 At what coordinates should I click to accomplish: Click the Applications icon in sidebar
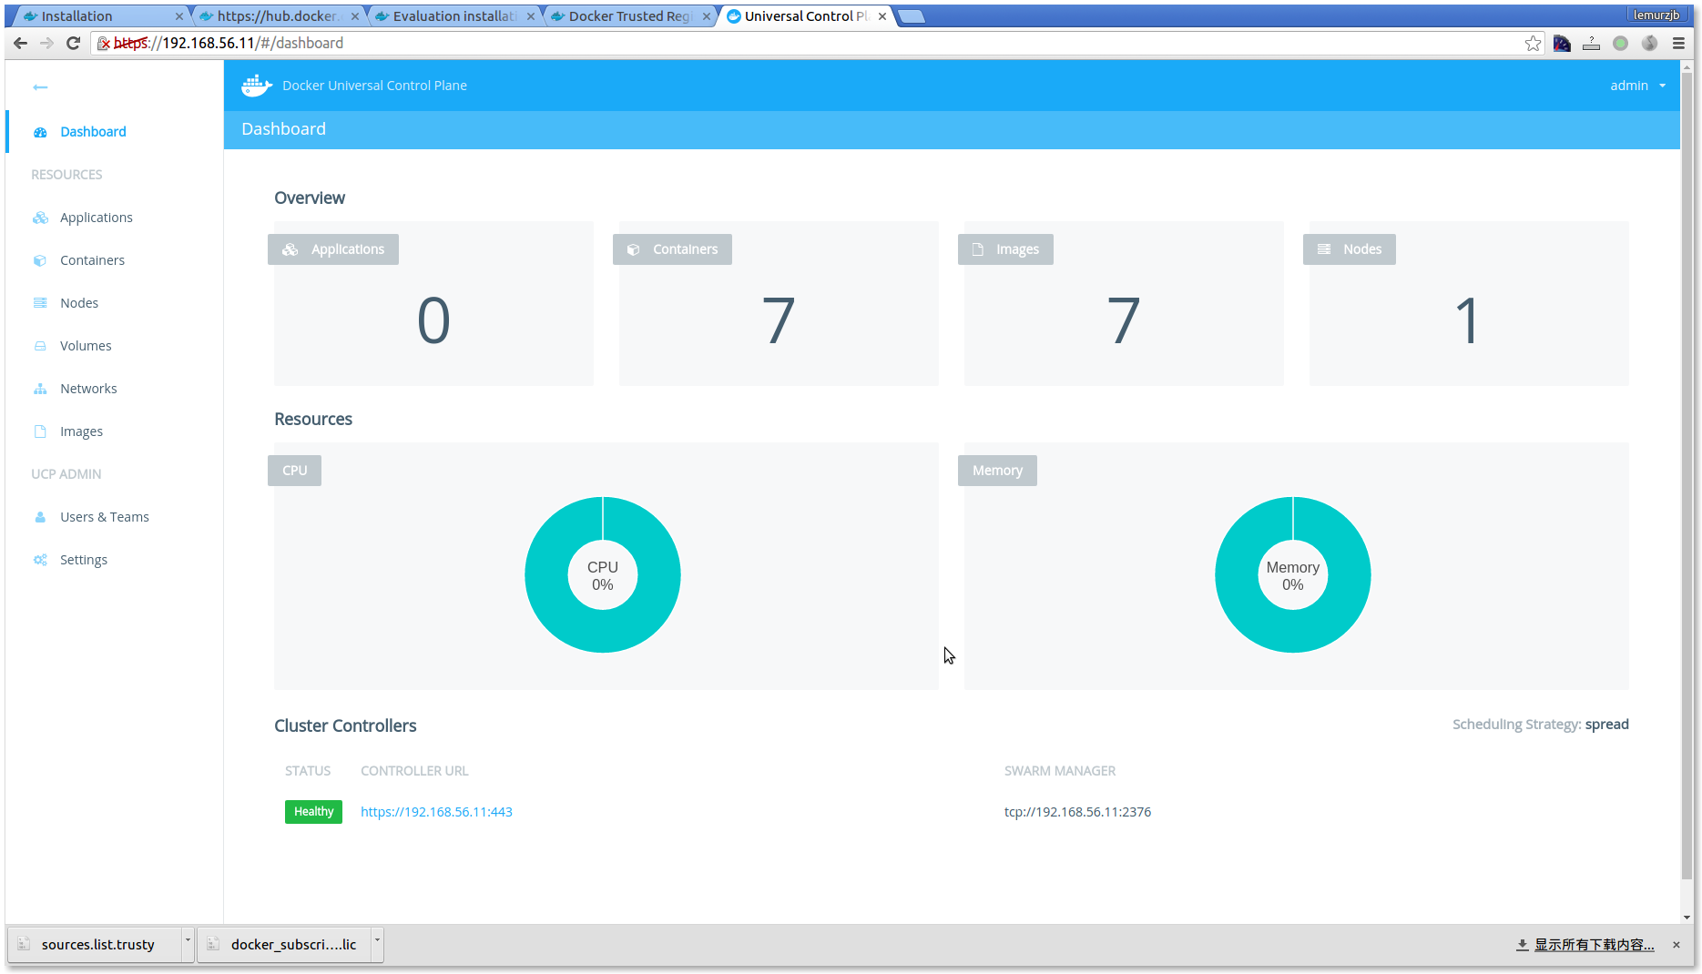pyautogui.click(x=40, y=218)
